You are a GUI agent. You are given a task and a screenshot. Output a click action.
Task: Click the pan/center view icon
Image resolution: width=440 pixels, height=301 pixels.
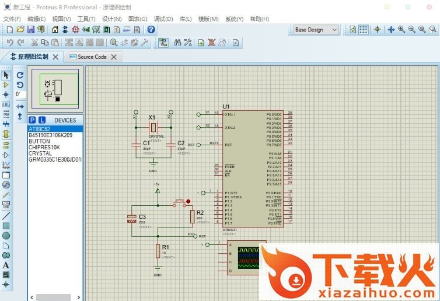pos(391,29)
